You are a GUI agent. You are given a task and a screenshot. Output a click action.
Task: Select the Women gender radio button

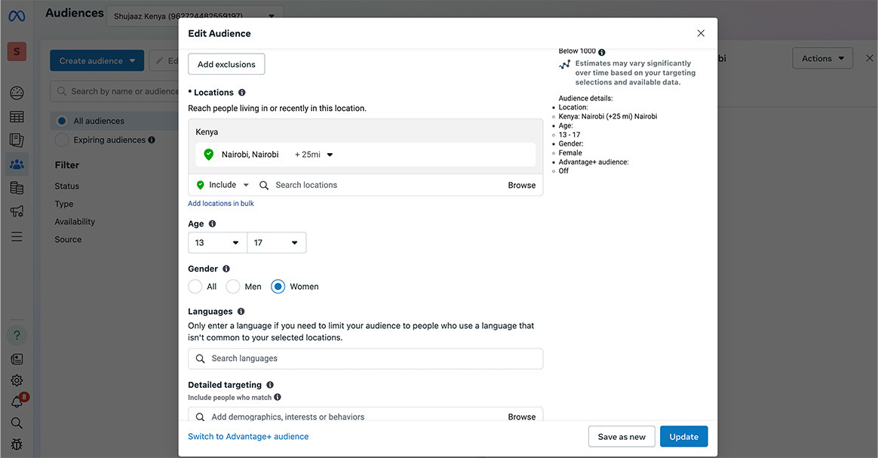point(278,287)
